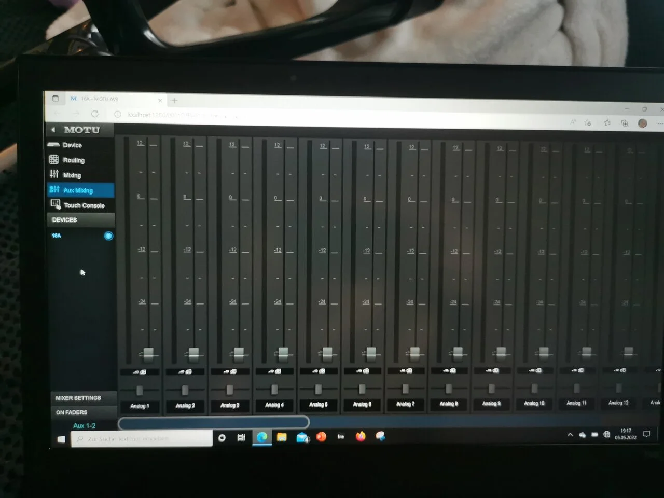Open the browser profile avatar
Viewport: 664px width, 498px height.
tap(643, 123)
